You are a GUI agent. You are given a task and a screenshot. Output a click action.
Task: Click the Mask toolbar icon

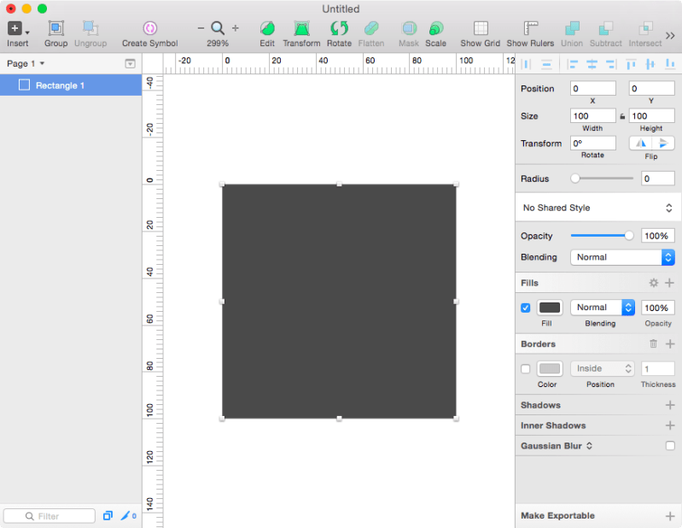tap(408, 28)
